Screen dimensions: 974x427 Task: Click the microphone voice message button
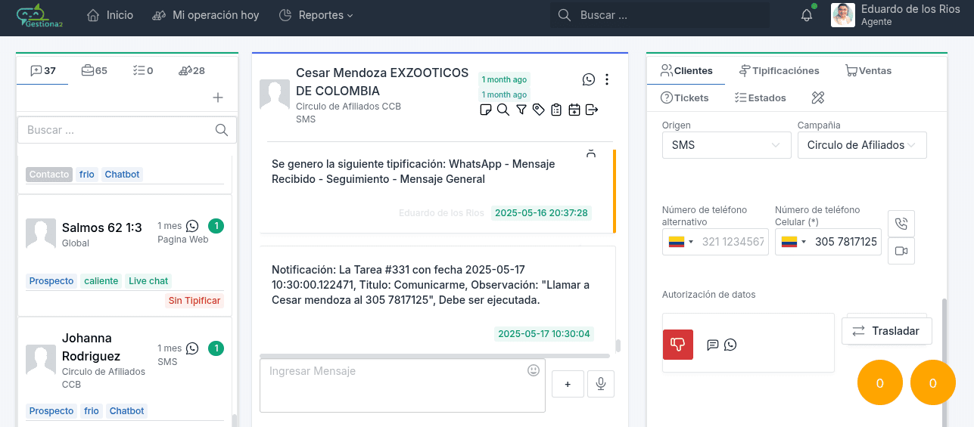(601, 384)
